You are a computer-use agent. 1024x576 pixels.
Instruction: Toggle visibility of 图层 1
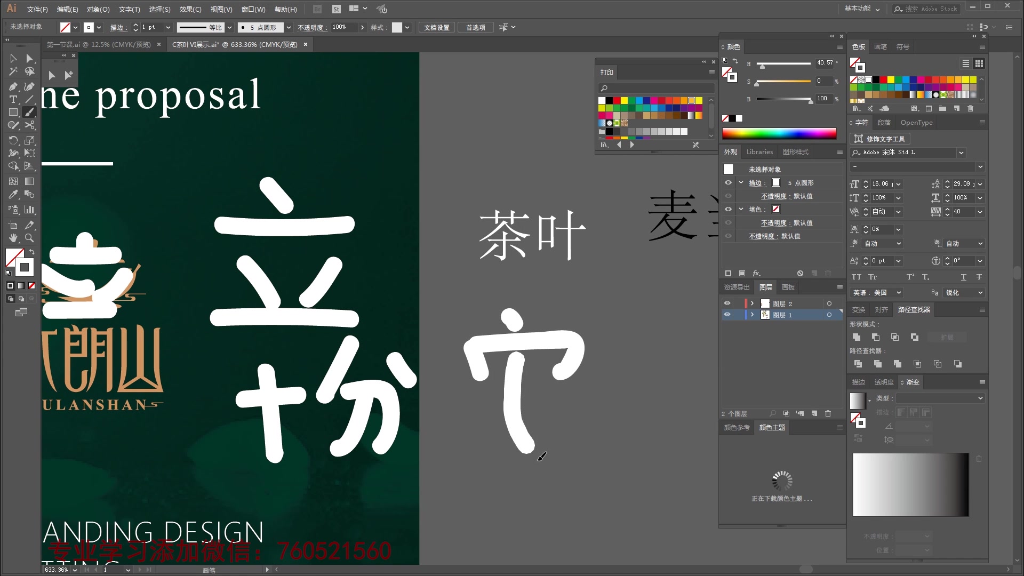[x=728, y=315]
